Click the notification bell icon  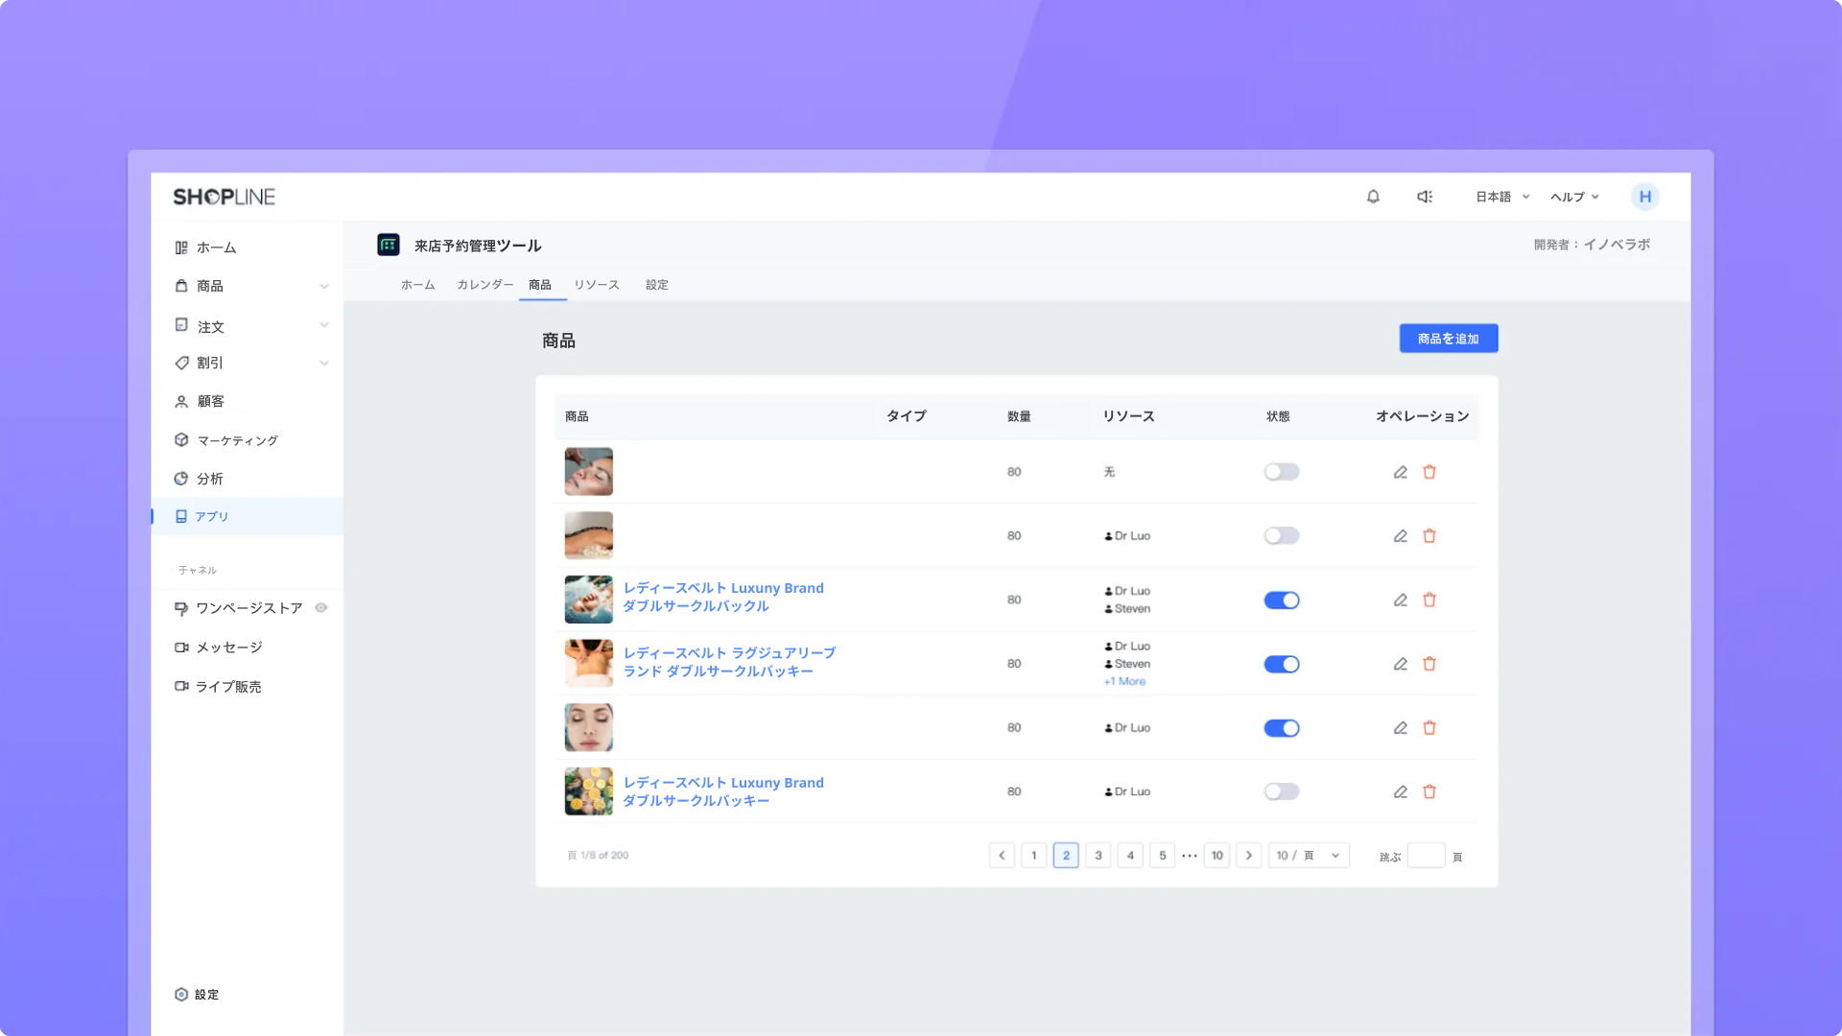coord(1373,197)
